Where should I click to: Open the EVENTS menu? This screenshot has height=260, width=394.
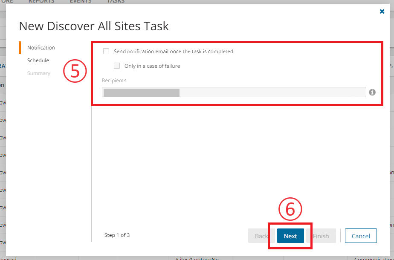[80, 2]
